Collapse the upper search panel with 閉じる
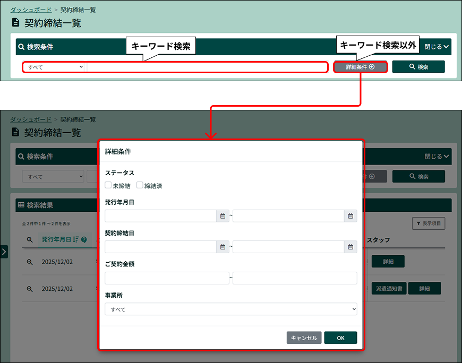The height and width of the screenshot is (363, 462). click(437, 47)
